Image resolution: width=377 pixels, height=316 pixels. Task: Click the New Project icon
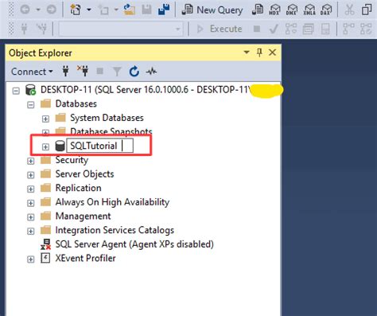(x=76, y=10)
